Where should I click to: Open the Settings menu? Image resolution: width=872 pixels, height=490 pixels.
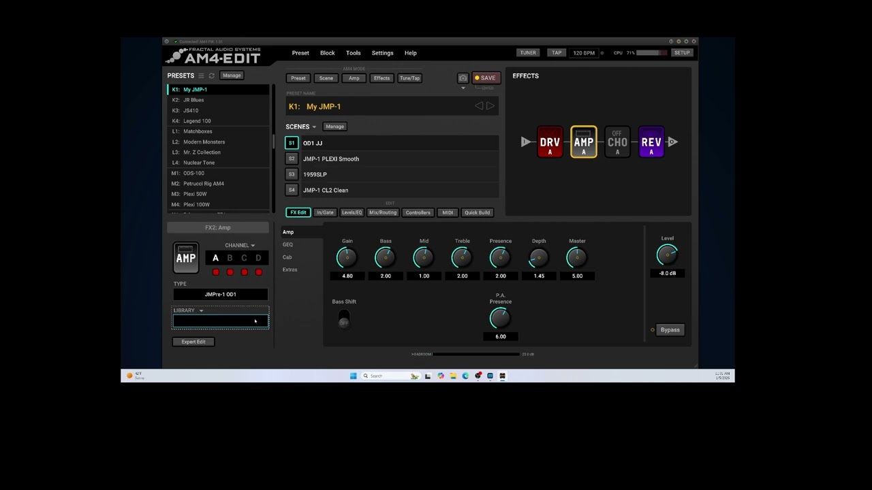(383, 53)
